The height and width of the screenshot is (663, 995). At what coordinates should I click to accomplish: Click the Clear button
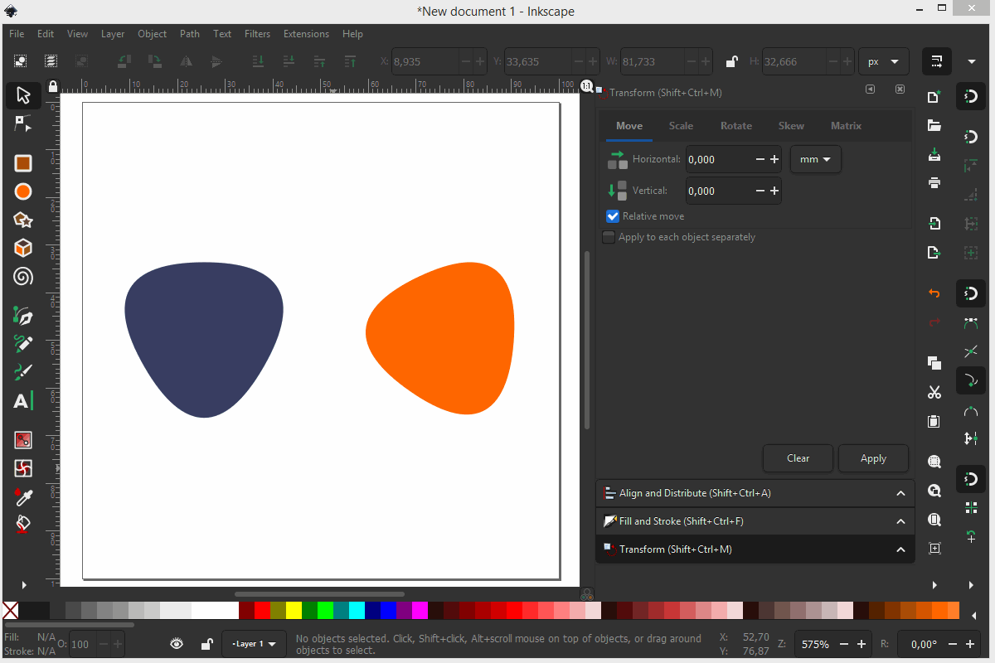coord(798,458)
